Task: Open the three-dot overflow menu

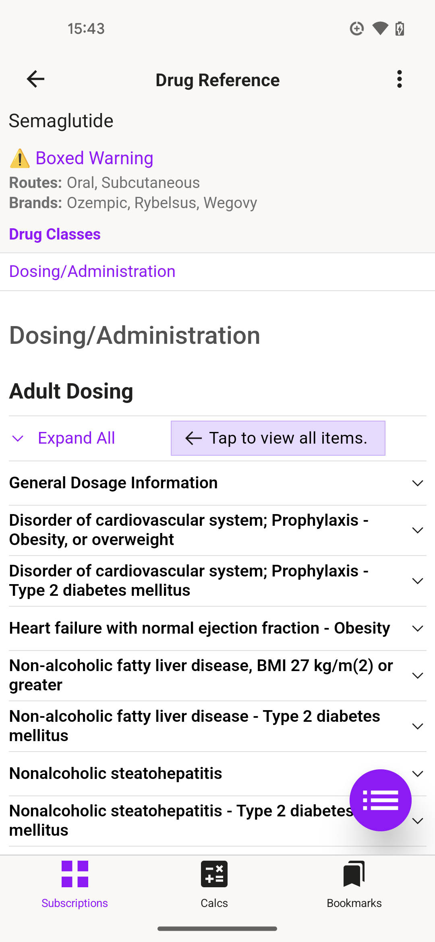Action: pyautogui.click(x=399, y=79)
